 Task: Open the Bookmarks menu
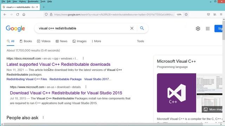click(x=33, y=1)
